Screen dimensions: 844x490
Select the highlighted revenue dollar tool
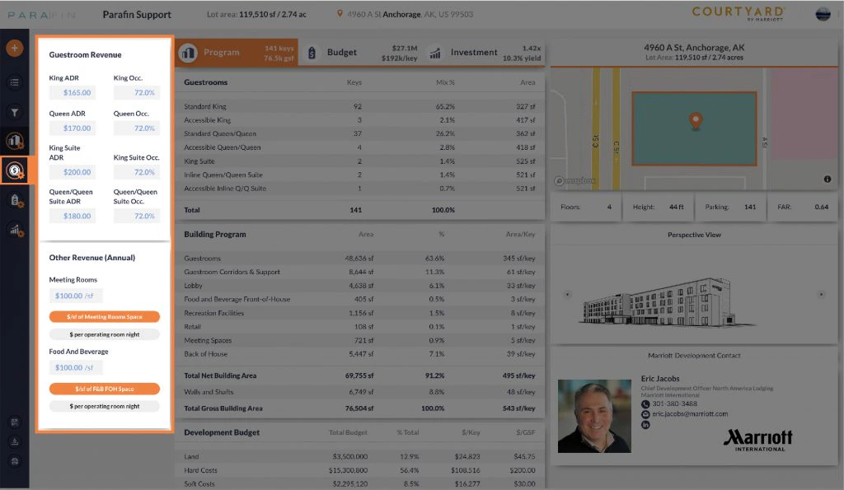(x=15, y=171)
